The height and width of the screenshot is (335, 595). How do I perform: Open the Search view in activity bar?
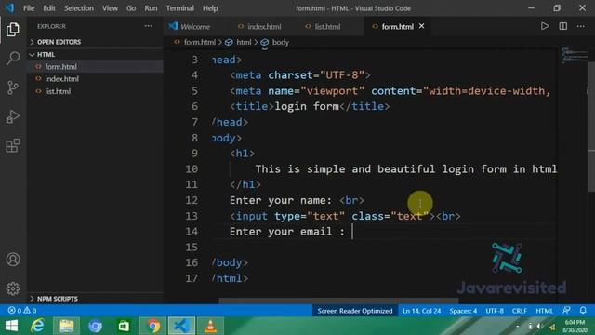(x=13, y=58)
